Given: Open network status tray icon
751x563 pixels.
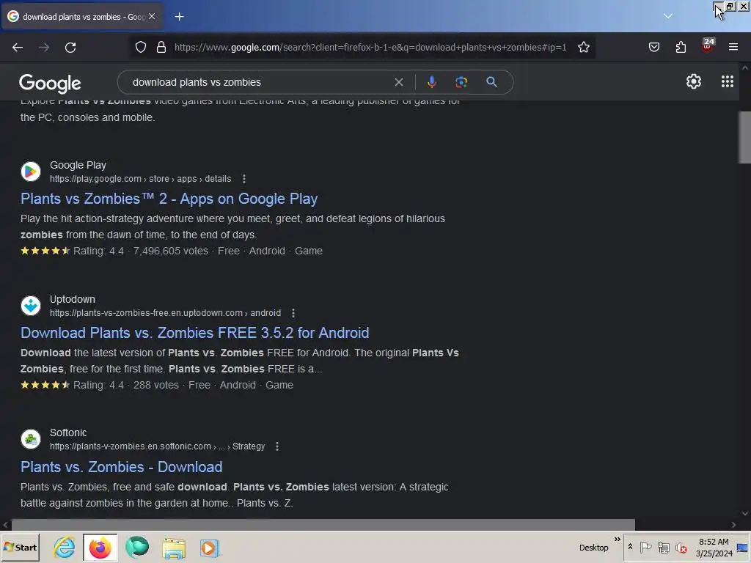Looking at the screenshot, I should (663, 547).
